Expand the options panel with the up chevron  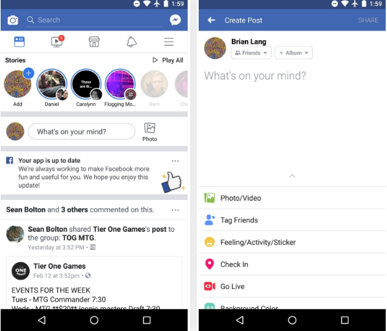(x=292, y=176)
